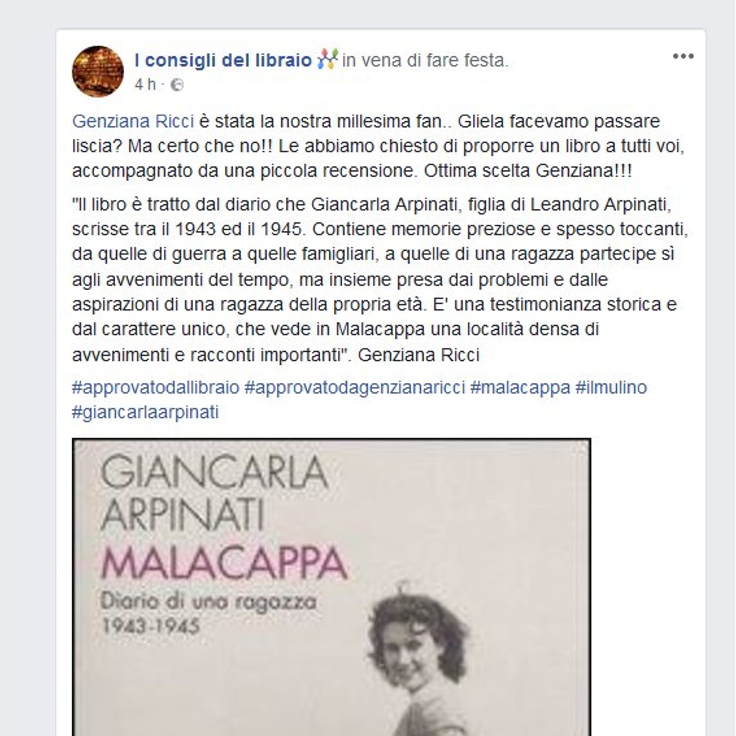
Task: Select the #approvatodagenzianaricci hashtag
Action: point(355,387)
